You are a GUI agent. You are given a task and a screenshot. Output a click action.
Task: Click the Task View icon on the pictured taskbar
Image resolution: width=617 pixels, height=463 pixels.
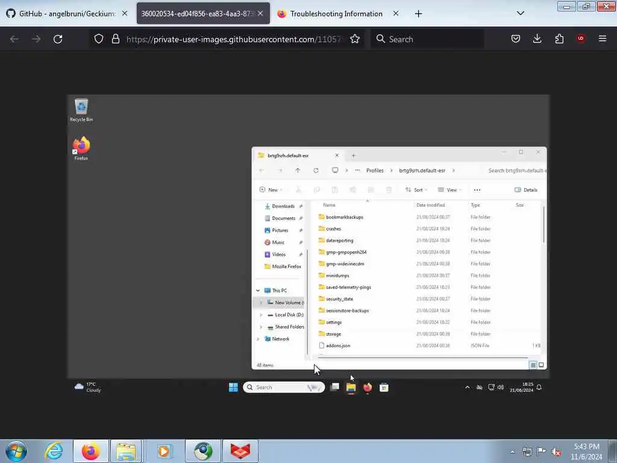pos(334,387)
